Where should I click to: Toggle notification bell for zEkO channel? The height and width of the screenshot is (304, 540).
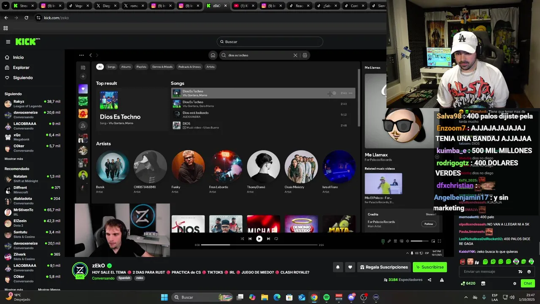[337, 267]
